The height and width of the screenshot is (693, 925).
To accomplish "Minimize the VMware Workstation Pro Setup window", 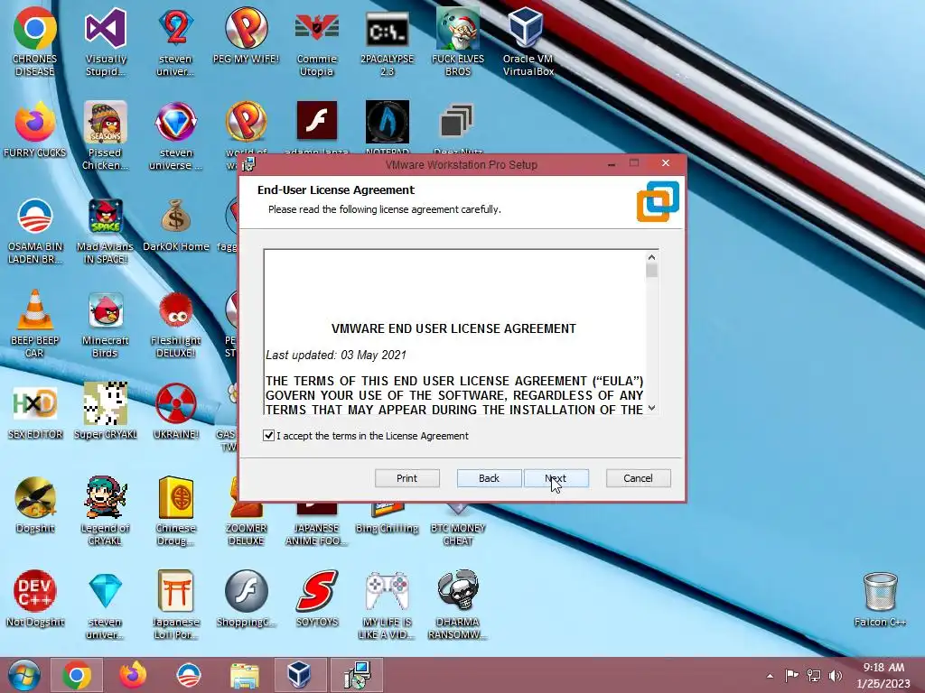I will tap(612, 164).
